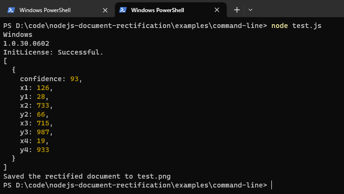This screenshot has height=194, width=344.
Task: Click the "InitLicense: Successful." output line
Action: 53,52
